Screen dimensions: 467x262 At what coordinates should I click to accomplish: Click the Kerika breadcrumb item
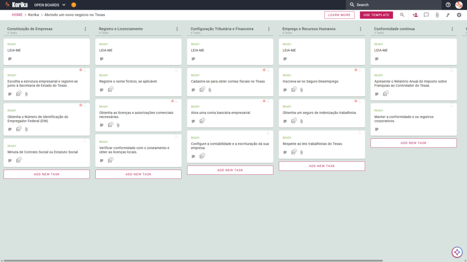click(33, 15)
